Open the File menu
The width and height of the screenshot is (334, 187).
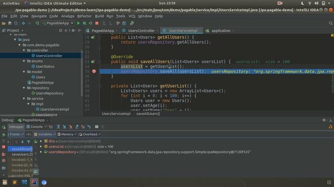[4, 16]
